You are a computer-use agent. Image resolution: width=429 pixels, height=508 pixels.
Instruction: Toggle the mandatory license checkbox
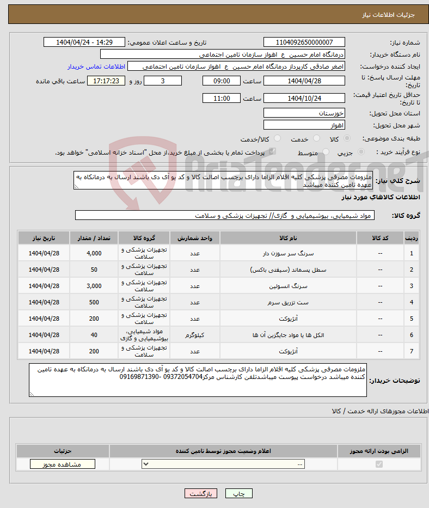tap(379, 464)
